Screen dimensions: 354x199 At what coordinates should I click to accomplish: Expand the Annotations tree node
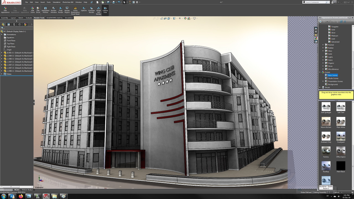click(2, 35)
